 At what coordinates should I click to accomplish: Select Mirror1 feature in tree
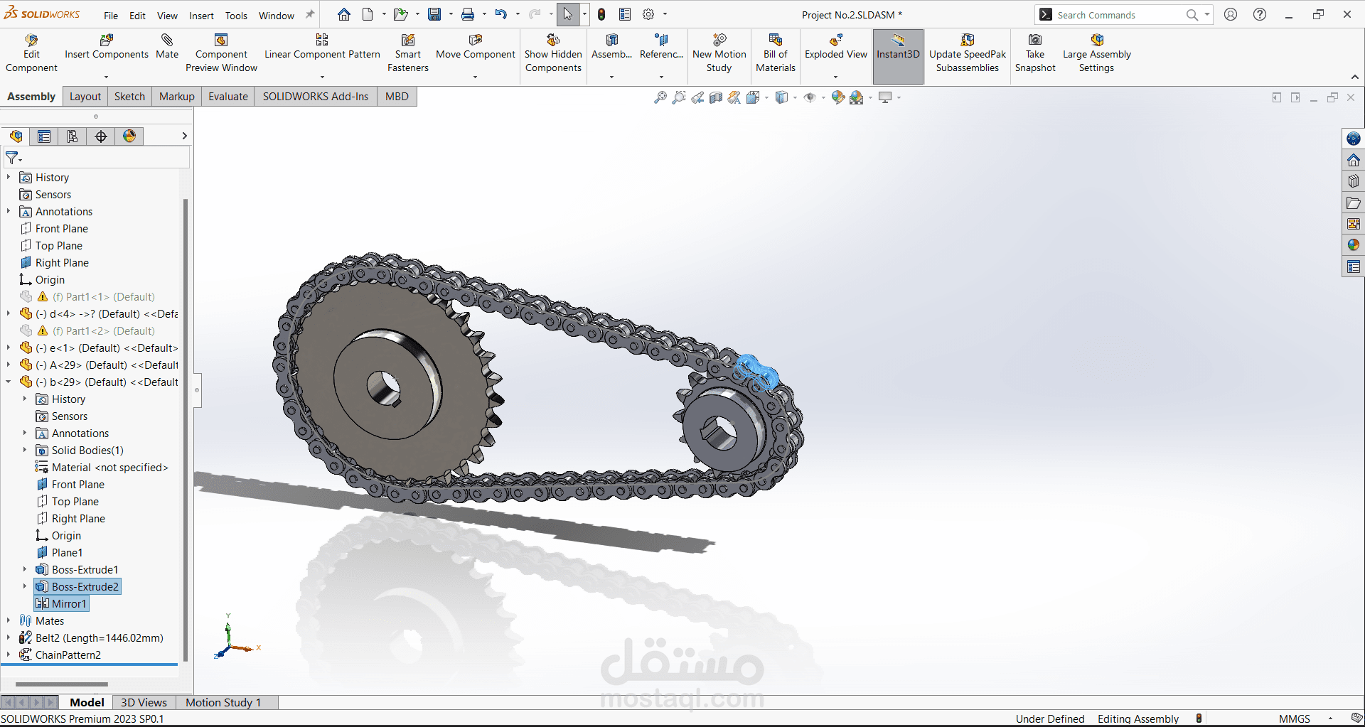point(62,603)
